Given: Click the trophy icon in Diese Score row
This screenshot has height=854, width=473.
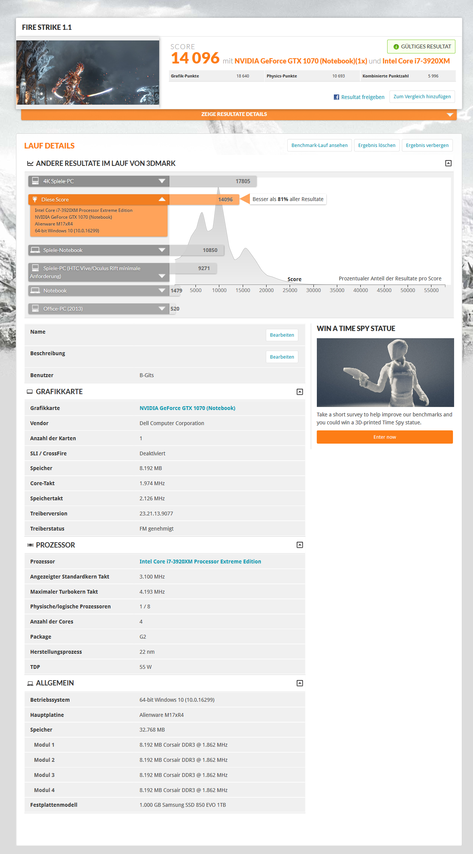Looking at the screenshot, I should pos(35,199).
